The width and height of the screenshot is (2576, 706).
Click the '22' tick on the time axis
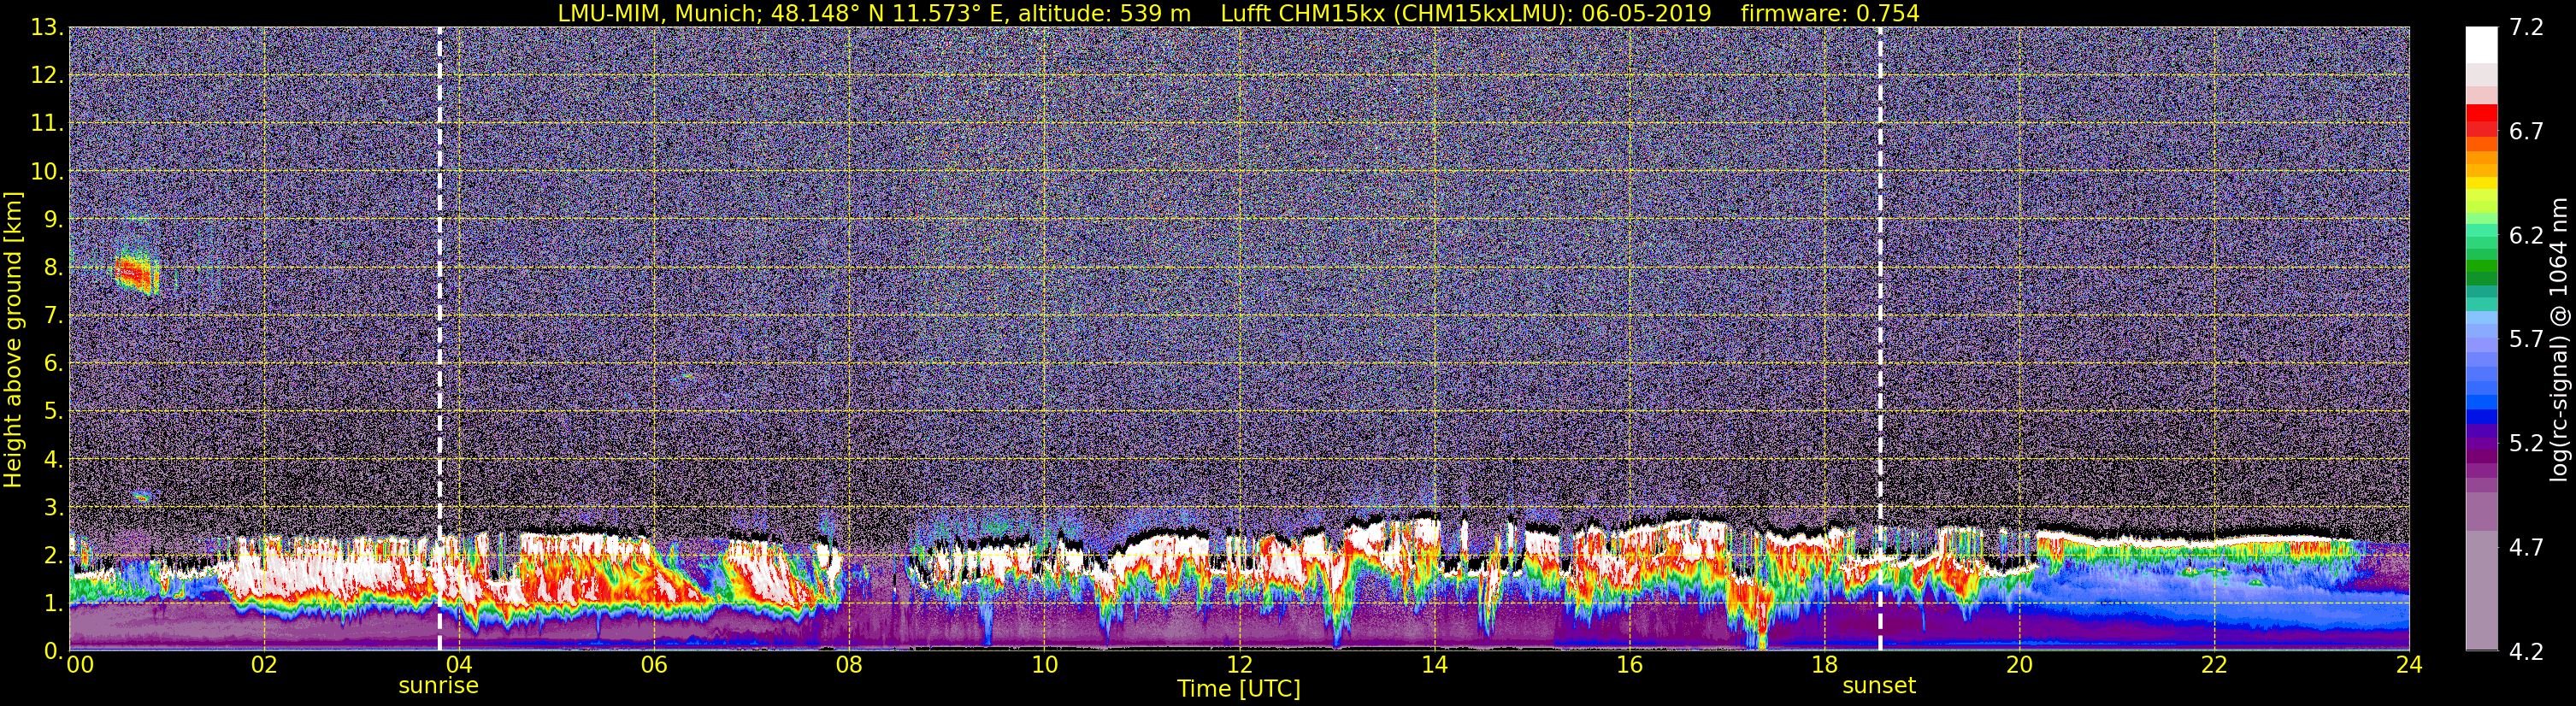tap(2214, 665)
